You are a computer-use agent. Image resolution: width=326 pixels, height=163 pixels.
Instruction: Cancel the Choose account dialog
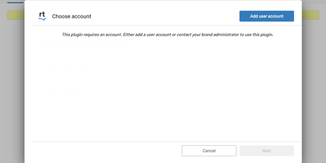(209, 151)
